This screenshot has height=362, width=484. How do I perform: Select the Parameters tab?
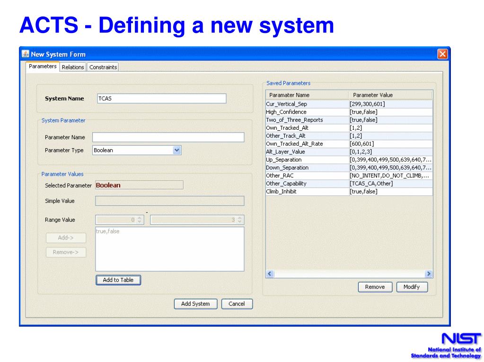click(43, 67)
